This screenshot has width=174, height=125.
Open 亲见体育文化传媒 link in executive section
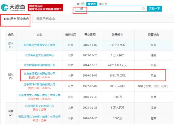[39, 117]
